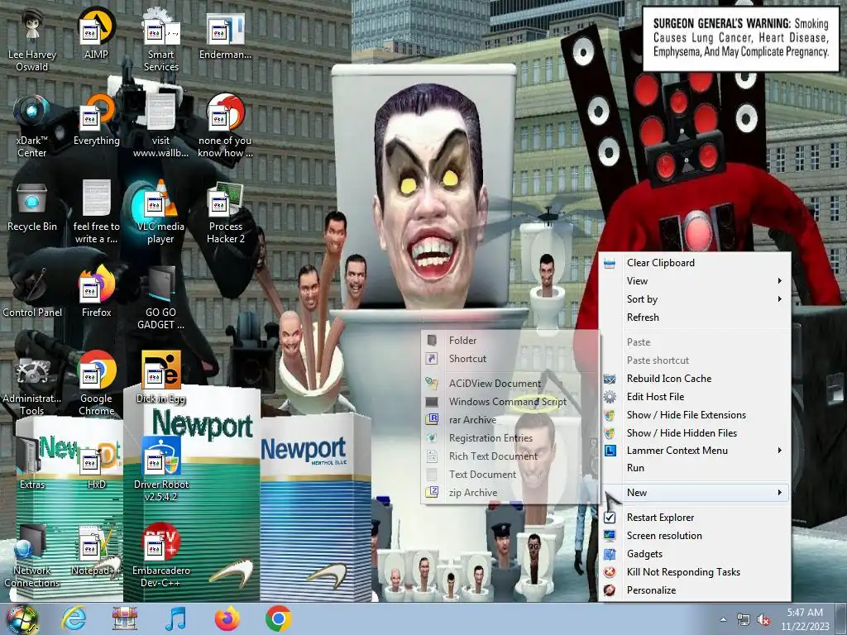Choose Clear Clipboard in context menu
This screenshot has height=635, width=847.
click(x=694, y=263)
